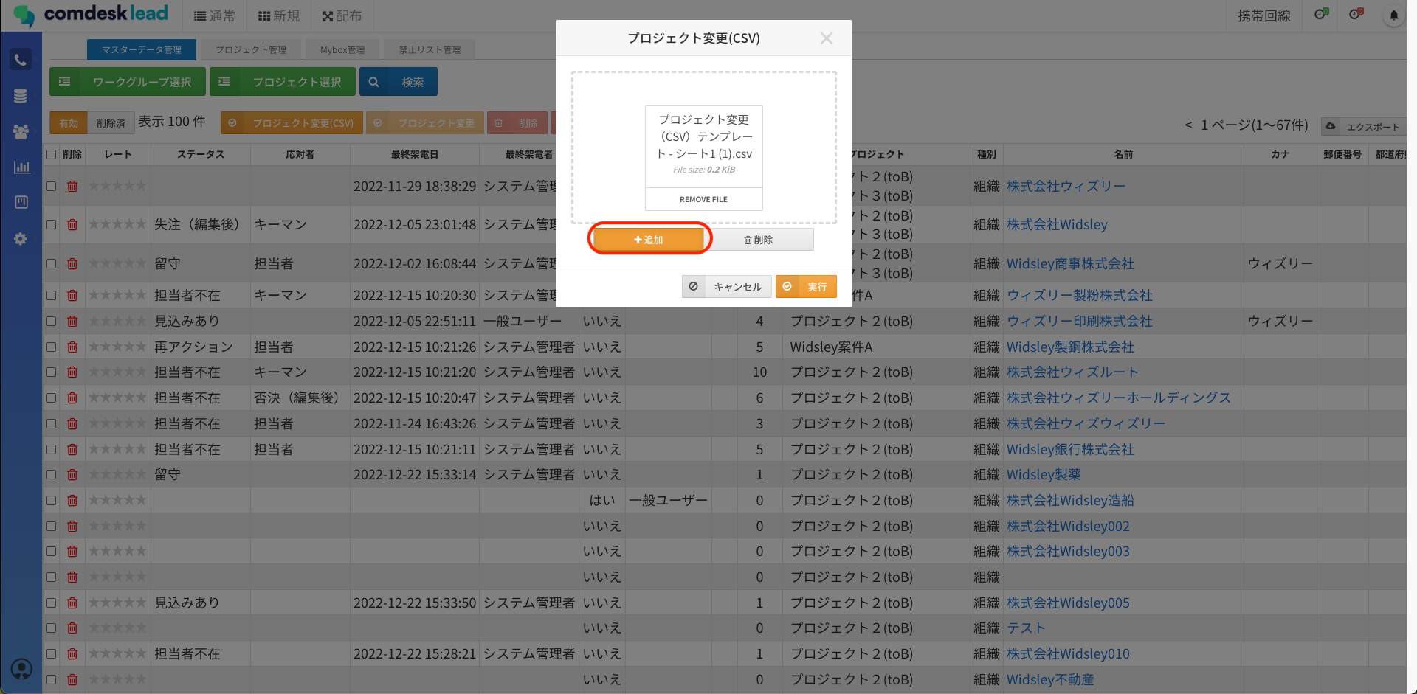This screenshot has width=1417, height=694.
Task: Click REMOVE FILE under the CSV file
Action: [703, 199]
